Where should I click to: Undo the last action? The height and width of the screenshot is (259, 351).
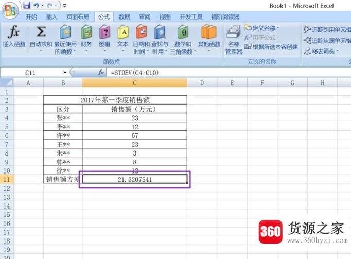tap(36, 5)
